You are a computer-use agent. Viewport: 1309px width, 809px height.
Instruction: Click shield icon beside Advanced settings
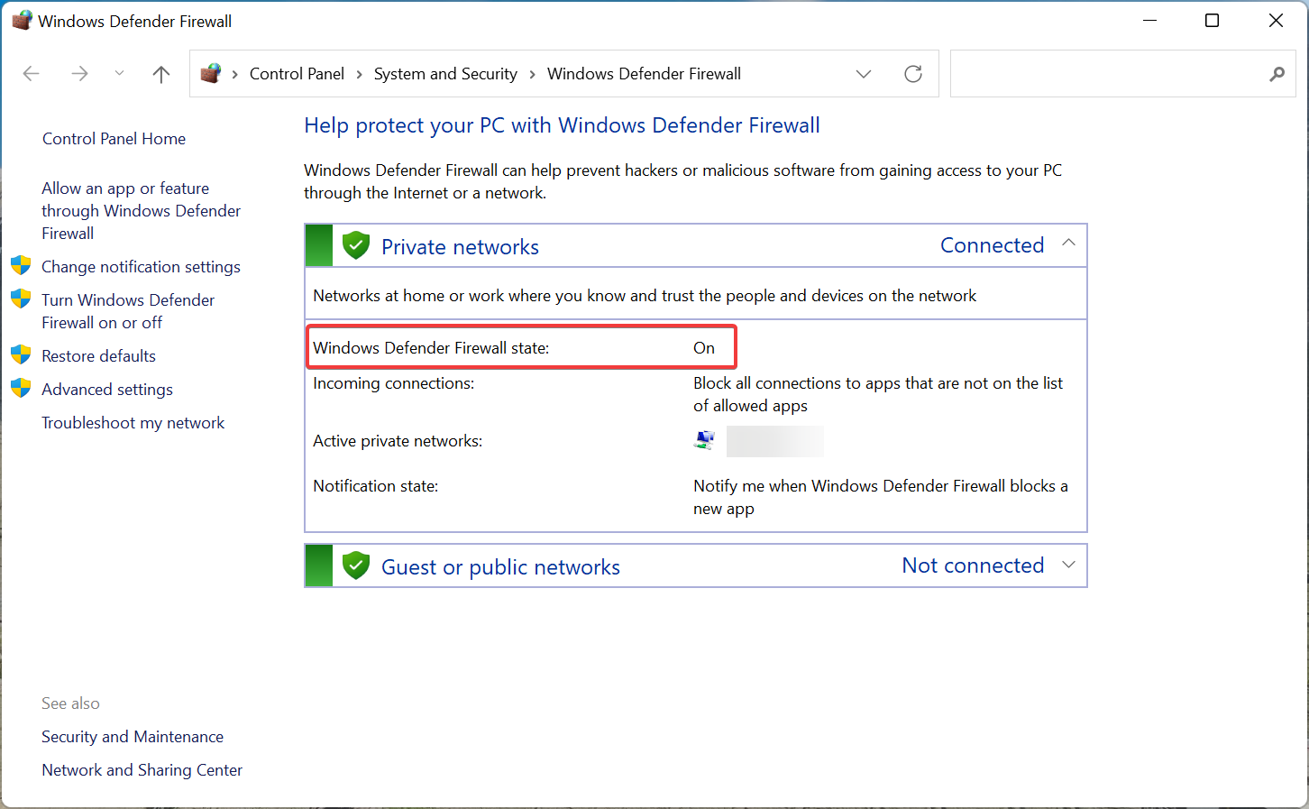[x=21, y=388]
